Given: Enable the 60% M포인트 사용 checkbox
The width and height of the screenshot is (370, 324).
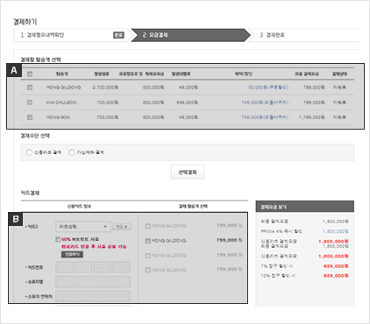Looking at the screenshot, I should point(58,239).
